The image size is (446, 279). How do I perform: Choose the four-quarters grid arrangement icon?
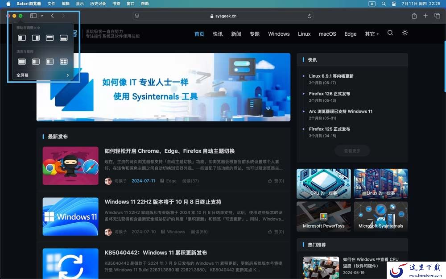pos(64,62)
